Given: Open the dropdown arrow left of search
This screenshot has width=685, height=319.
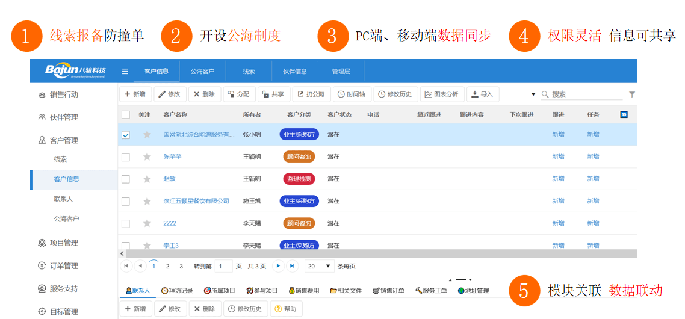Looking at the screenshot, I should pyautogui.click(x=533, y=94).
